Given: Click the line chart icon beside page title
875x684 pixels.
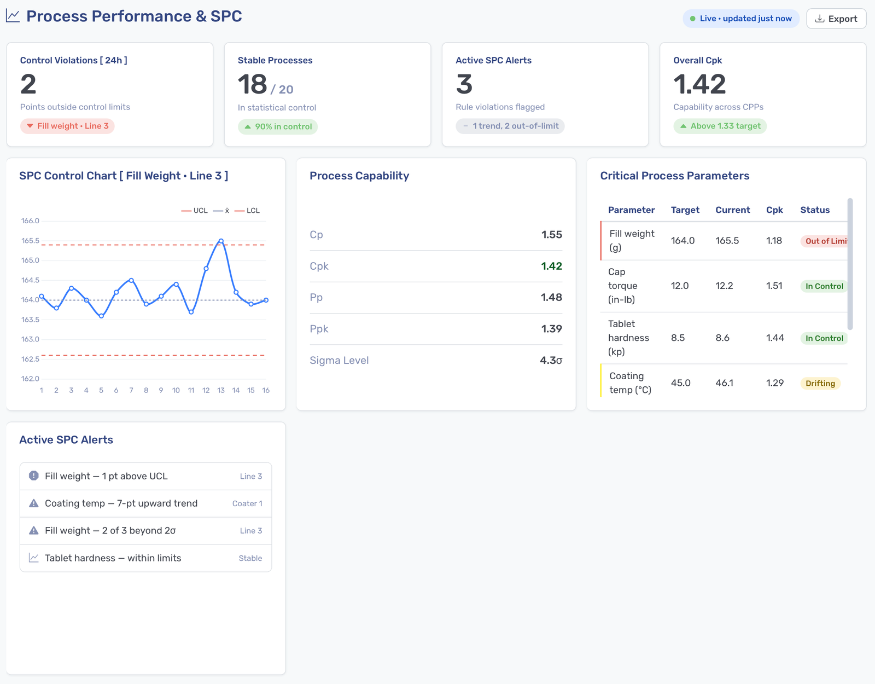Looking at the screenshot, I should [13, 16].
